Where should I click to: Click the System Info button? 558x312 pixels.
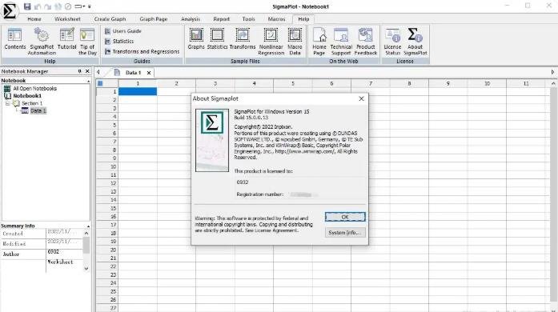tap(345, 232)
